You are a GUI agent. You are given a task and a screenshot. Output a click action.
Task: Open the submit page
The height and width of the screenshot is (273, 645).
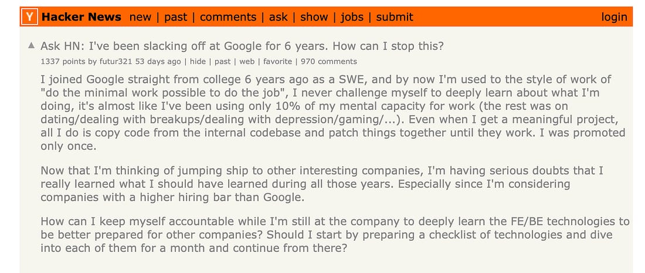395,17
